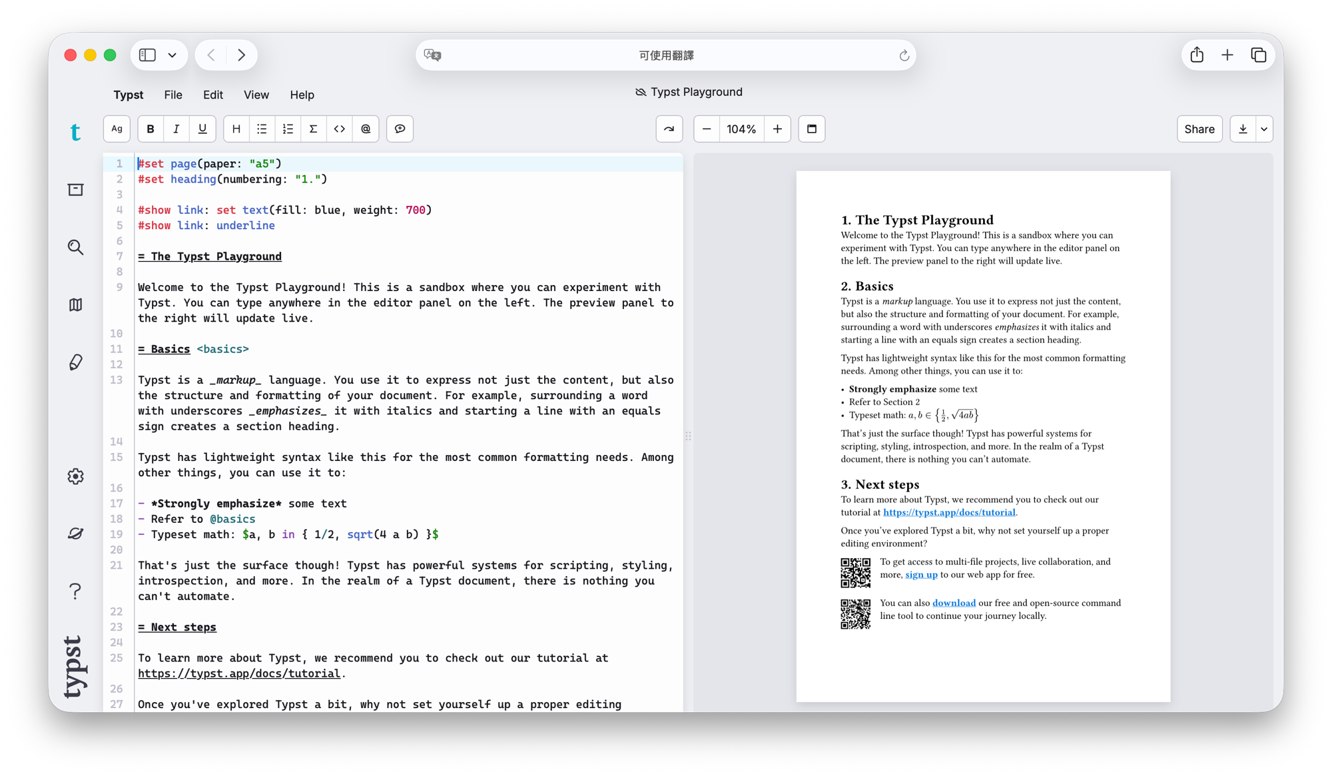
Task: Click the jump-to-cursor arrow in preview toolbar
Action: point(669,129)
